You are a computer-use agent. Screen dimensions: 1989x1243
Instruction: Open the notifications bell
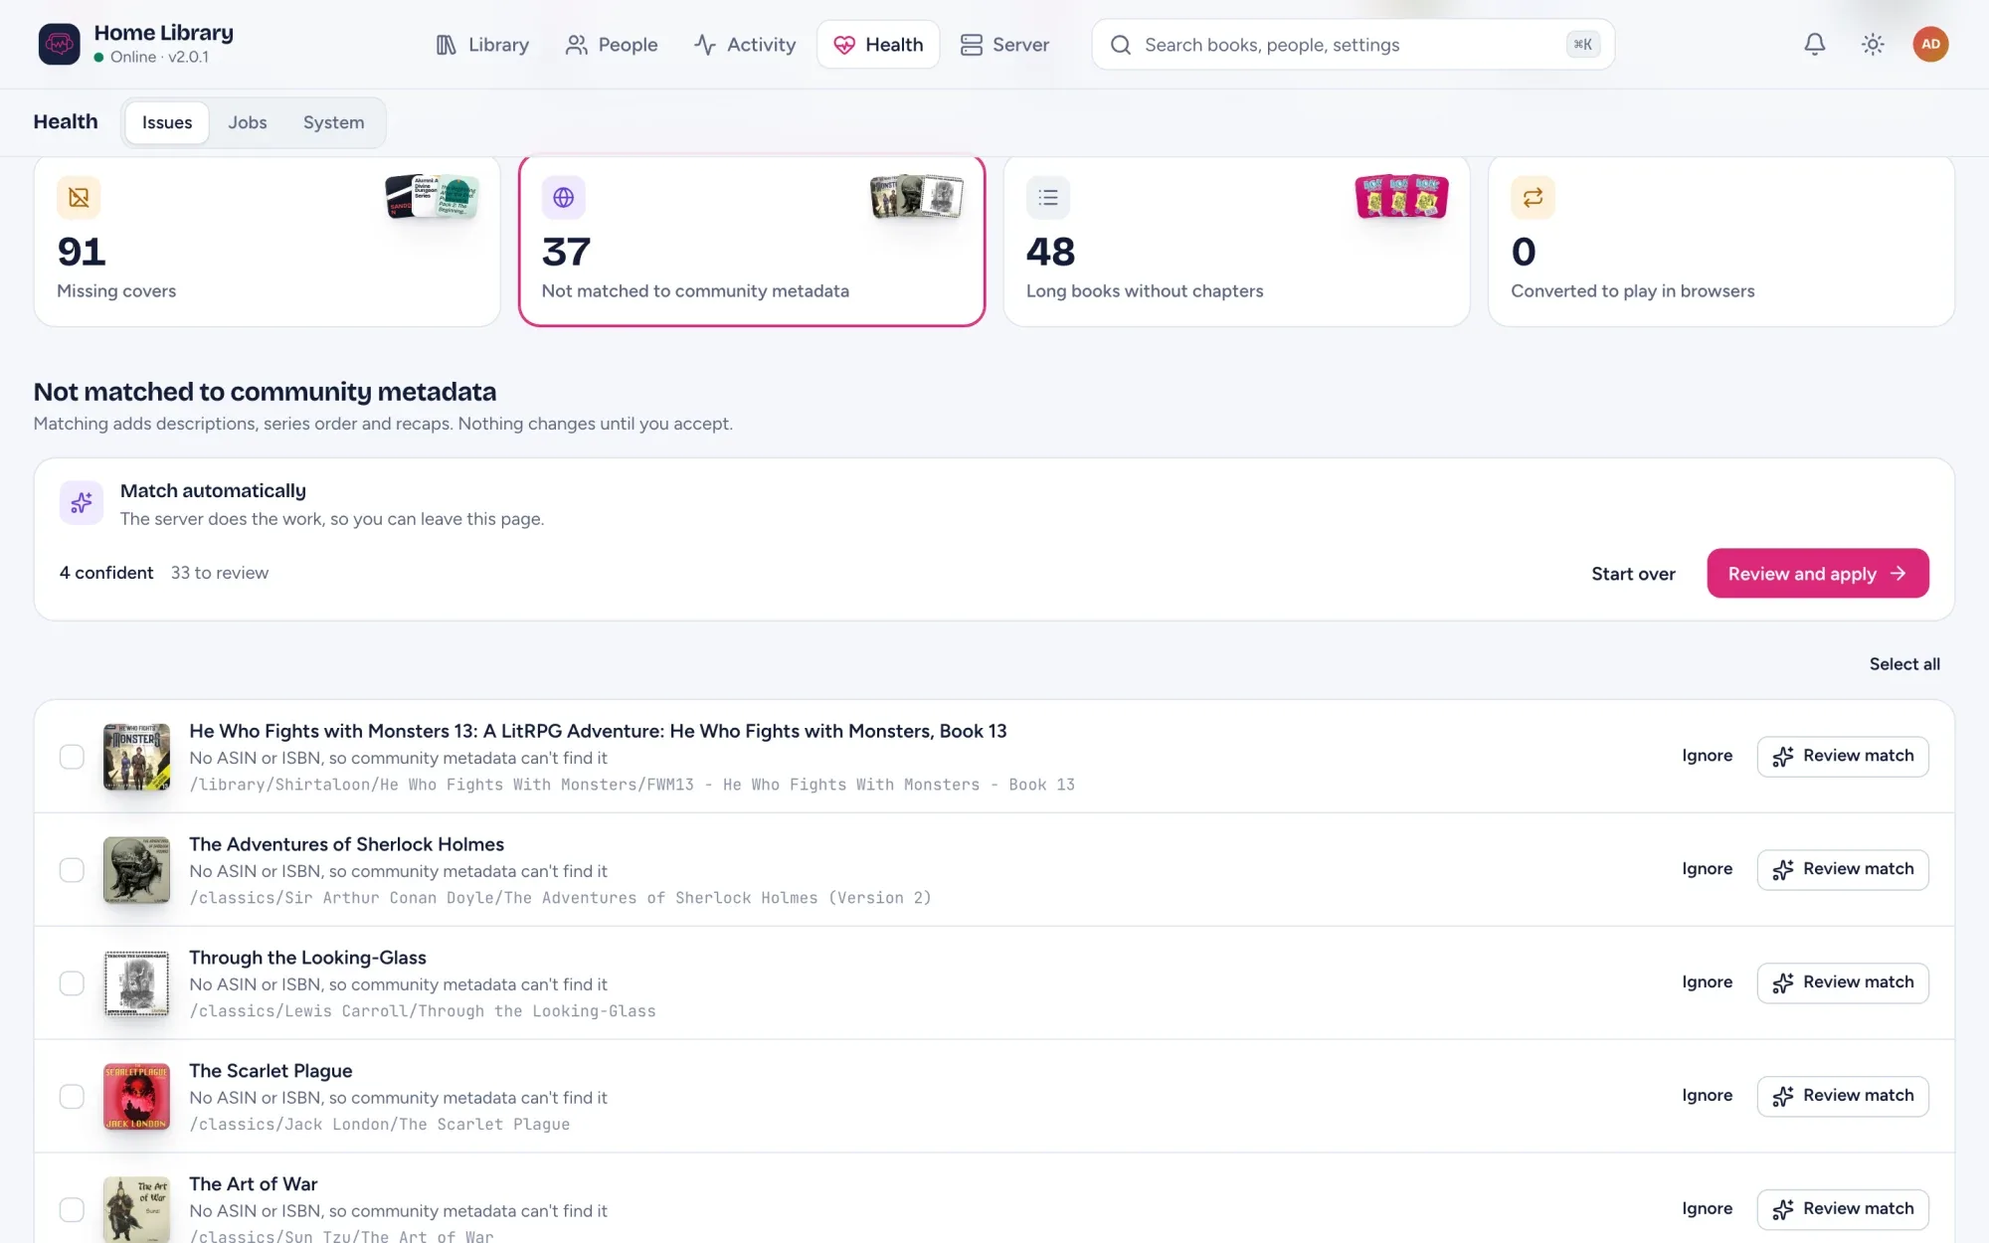click(x=1815, y=44)
